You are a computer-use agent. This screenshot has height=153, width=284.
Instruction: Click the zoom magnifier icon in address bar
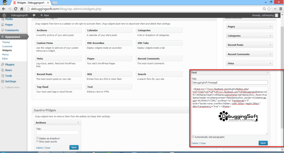click(x=264, y=9)
